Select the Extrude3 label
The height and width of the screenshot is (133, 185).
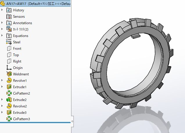(x=20, y=112)
